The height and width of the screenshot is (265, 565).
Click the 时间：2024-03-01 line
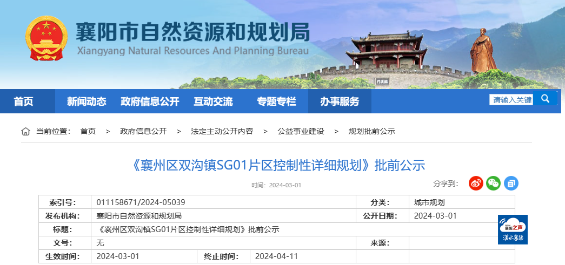(276, 185)
